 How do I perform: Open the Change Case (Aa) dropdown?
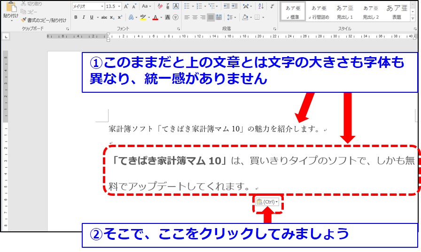click(x=146, y=6)
